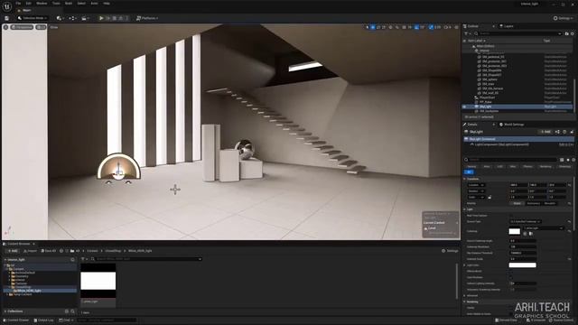Toggle the Real Time Capture checkbox
578x325 pixels.
[x=511, y=216]
